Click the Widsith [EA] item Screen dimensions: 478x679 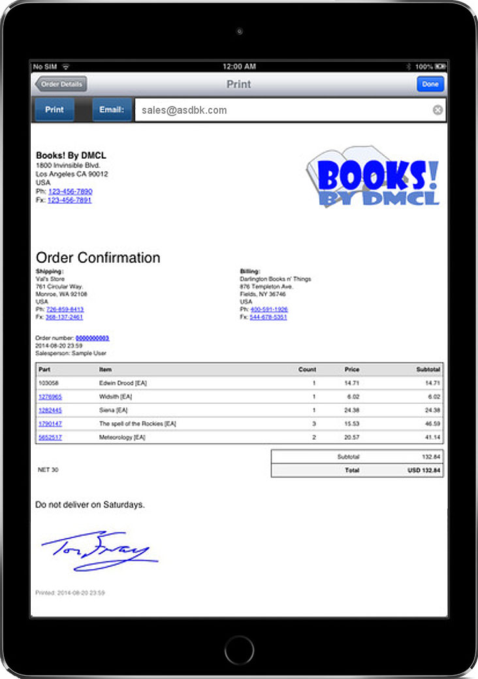[116, 397]
